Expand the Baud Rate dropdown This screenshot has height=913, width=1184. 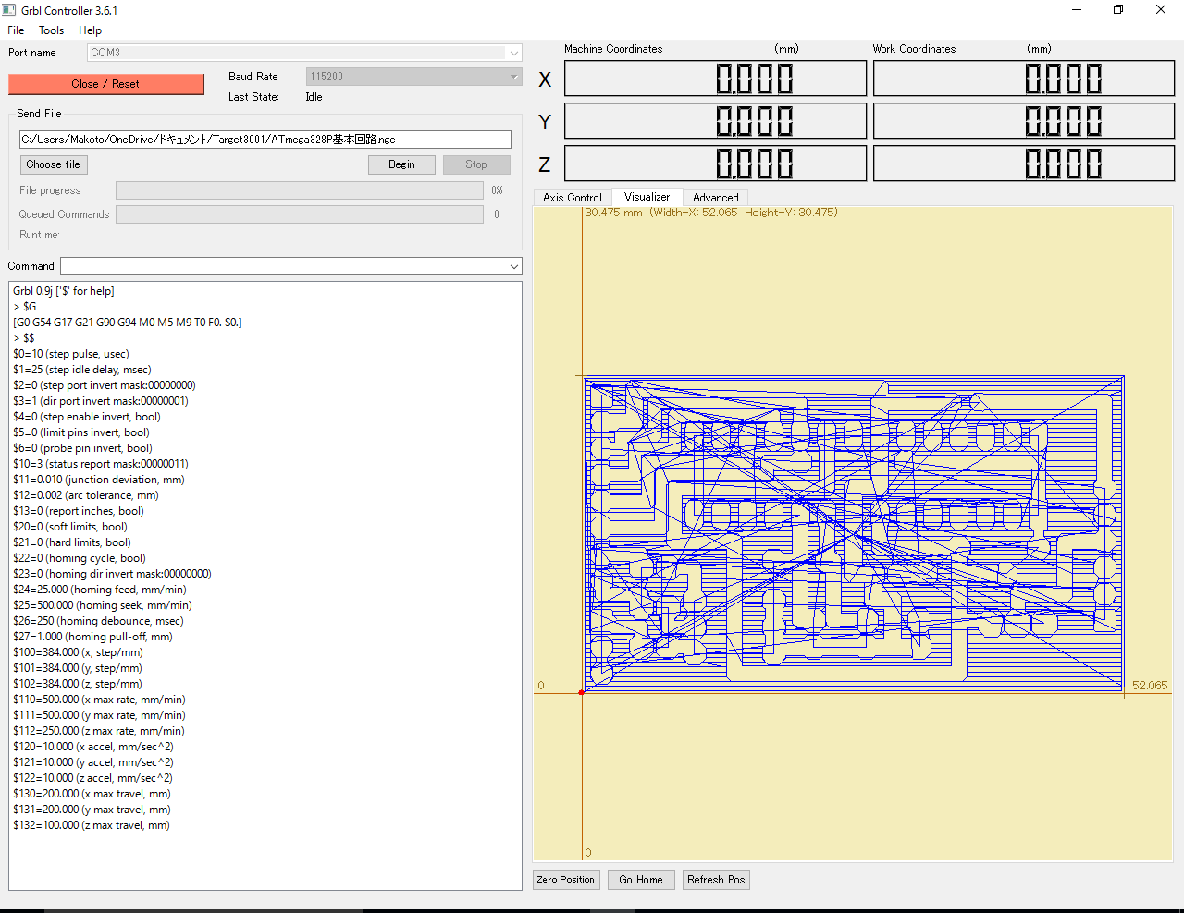pos(513,77)
